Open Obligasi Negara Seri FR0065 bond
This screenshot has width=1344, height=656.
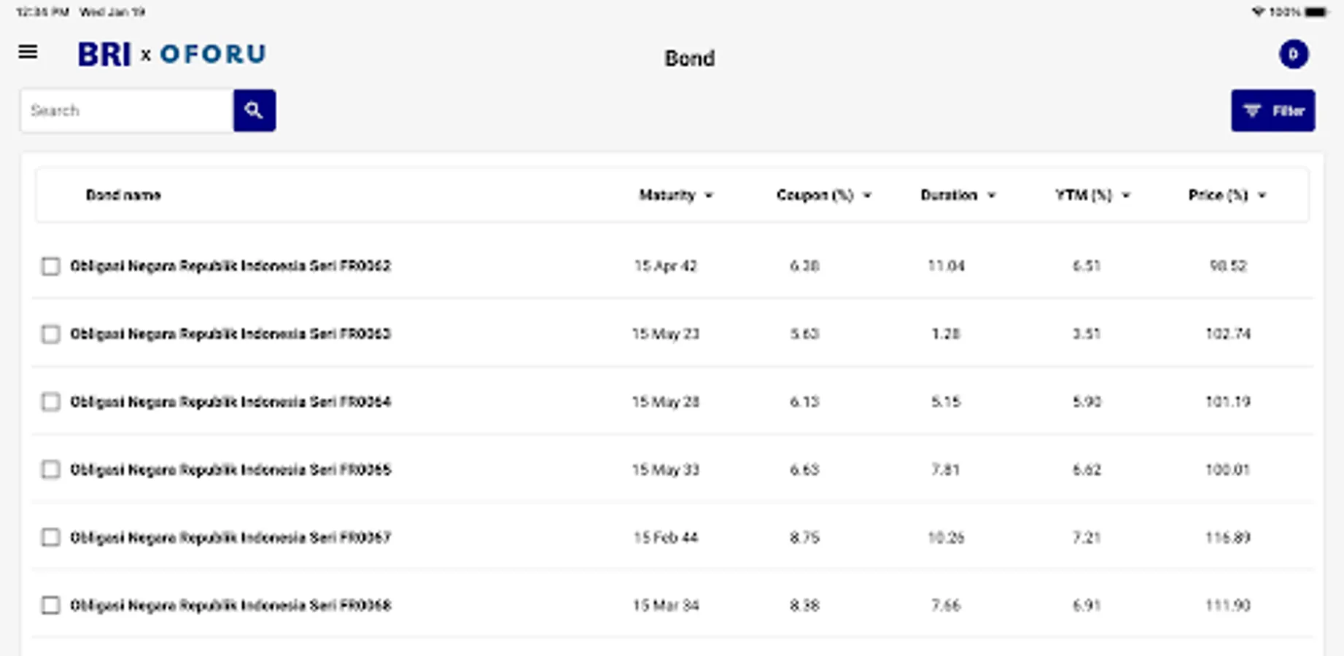230,470
